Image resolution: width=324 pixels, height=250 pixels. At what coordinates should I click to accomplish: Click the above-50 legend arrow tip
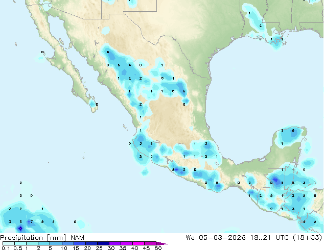point(162,243)
